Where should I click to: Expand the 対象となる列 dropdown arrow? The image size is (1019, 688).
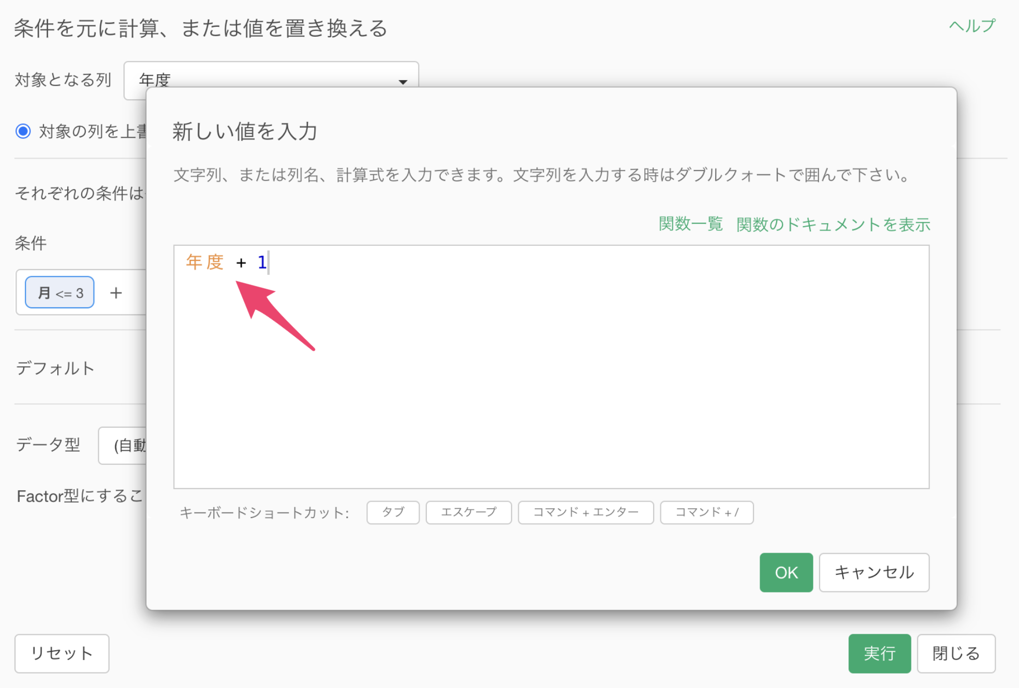point(403,82)
